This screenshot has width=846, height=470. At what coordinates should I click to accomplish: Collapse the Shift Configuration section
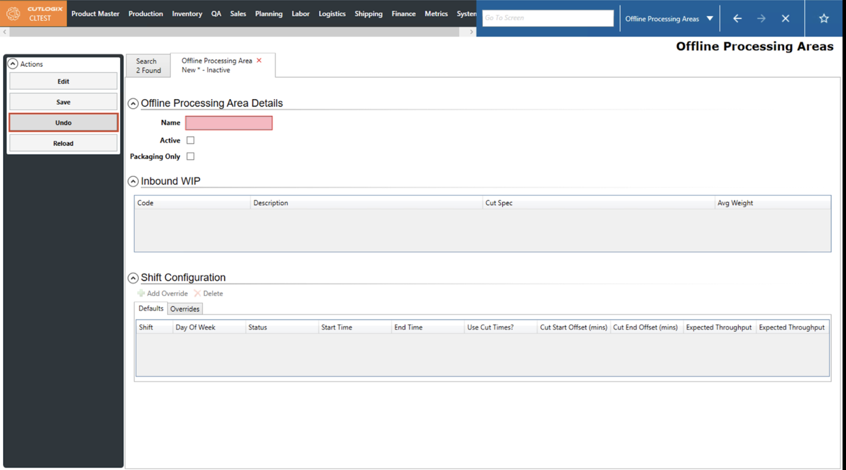133,278
